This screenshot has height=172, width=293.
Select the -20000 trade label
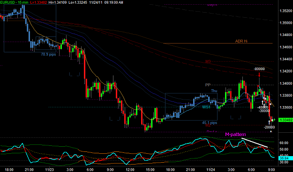pyautogui.click(x=269, y=127)
